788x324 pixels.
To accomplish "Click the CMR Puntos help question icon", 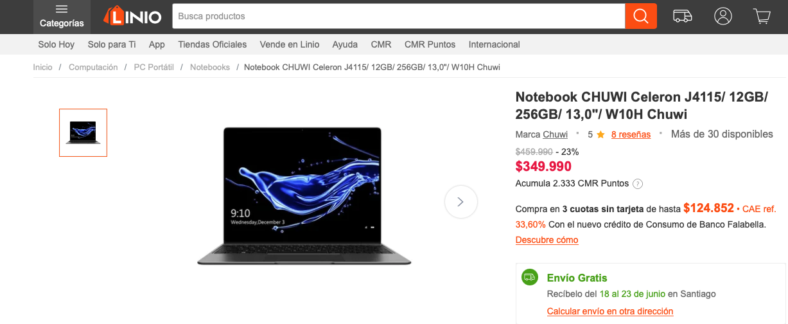I will point(638,184).
